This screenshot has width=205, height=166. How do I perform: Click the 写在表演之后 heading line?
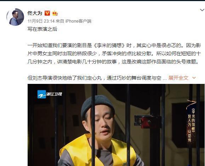coord(42,29)
